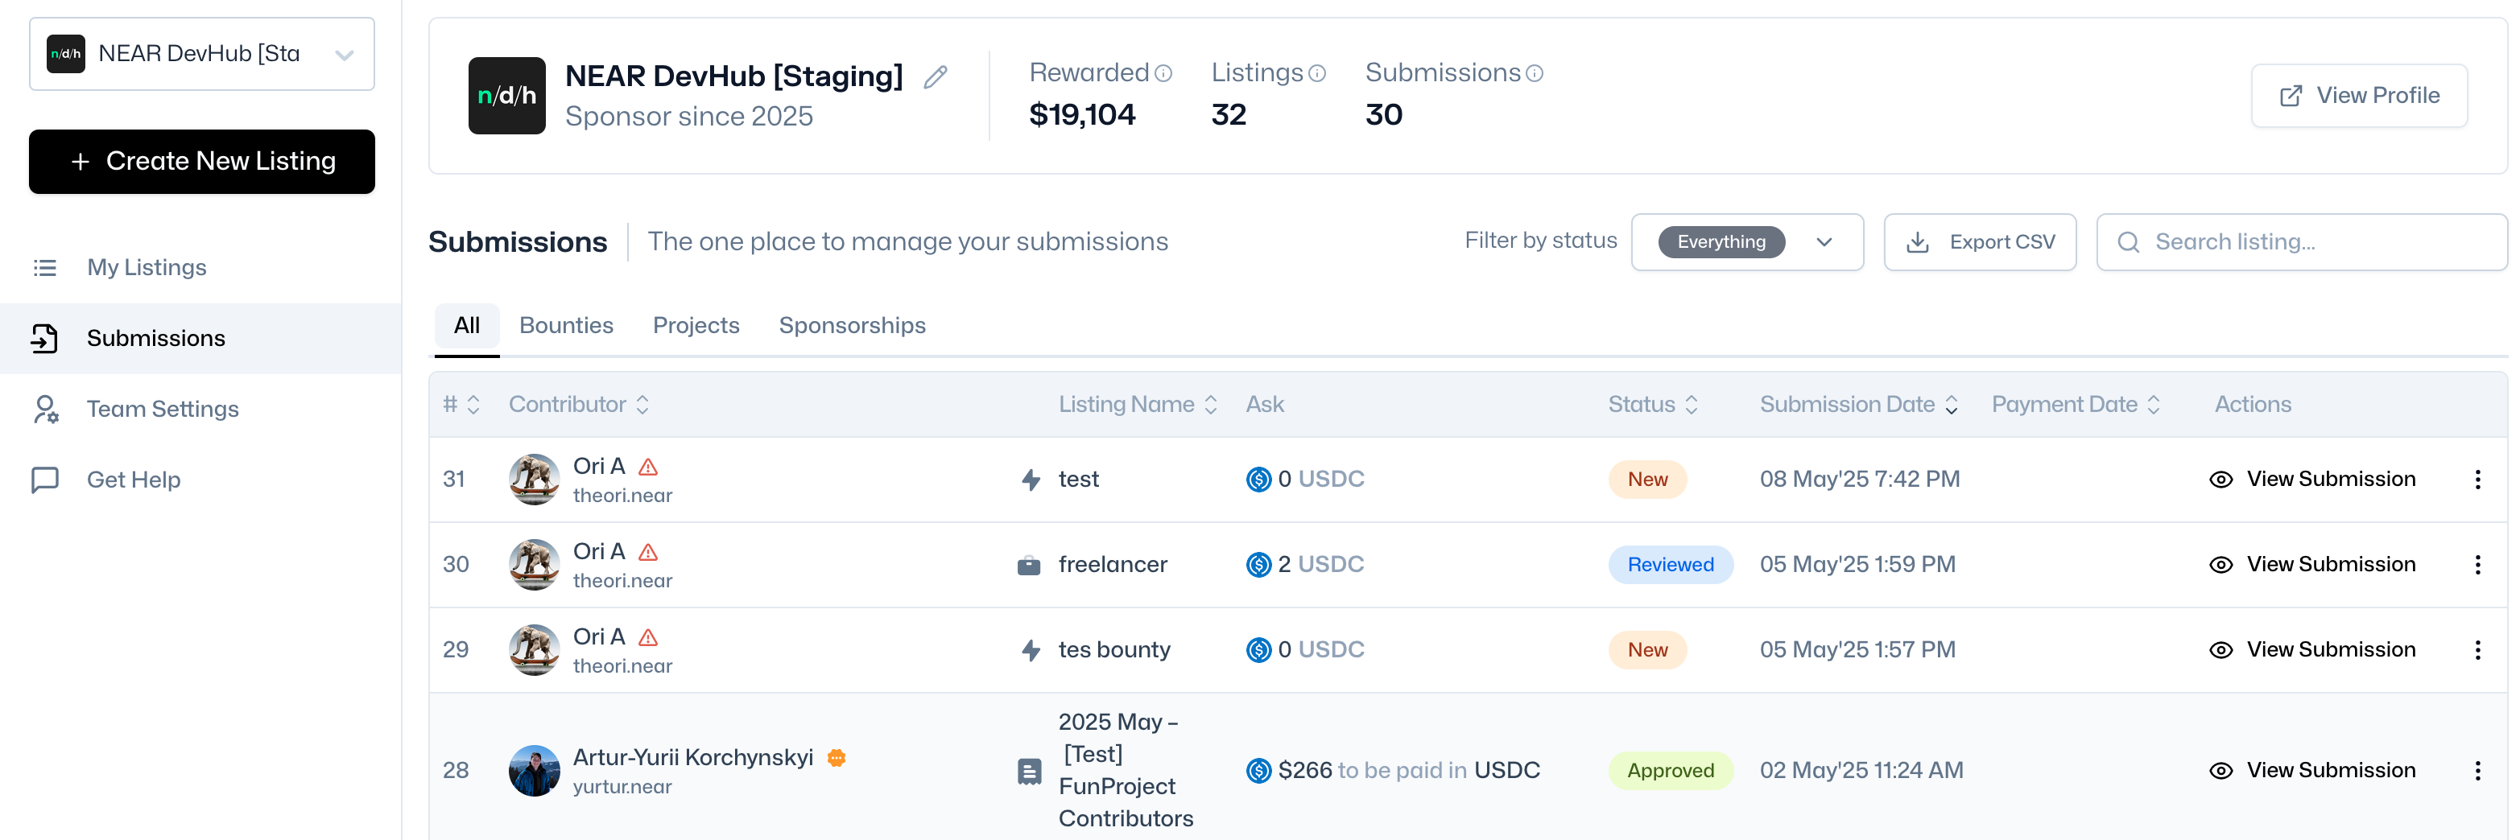Click USDC coin icon in freelancer row
Viewport: 2520px width, 840px height.
tap(1258, 564)
